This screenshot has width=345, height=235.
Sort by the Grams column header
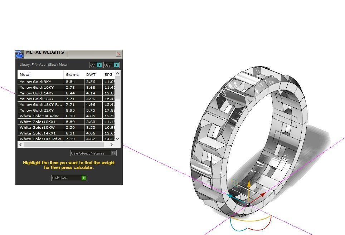[74, 74]
